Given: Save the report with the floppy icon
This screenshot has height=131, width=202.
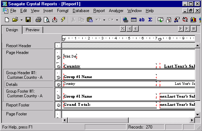Looking at the screenshot, I should pyautogui.click(x=28, y=20).
